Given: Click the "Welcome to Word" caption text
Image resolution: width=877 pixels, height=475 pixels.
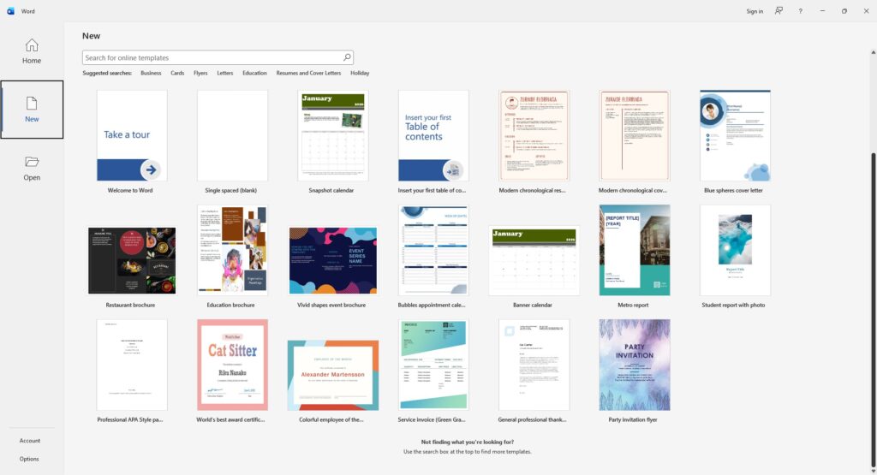Looking at the screenshot, I should (x=130, y=191).
